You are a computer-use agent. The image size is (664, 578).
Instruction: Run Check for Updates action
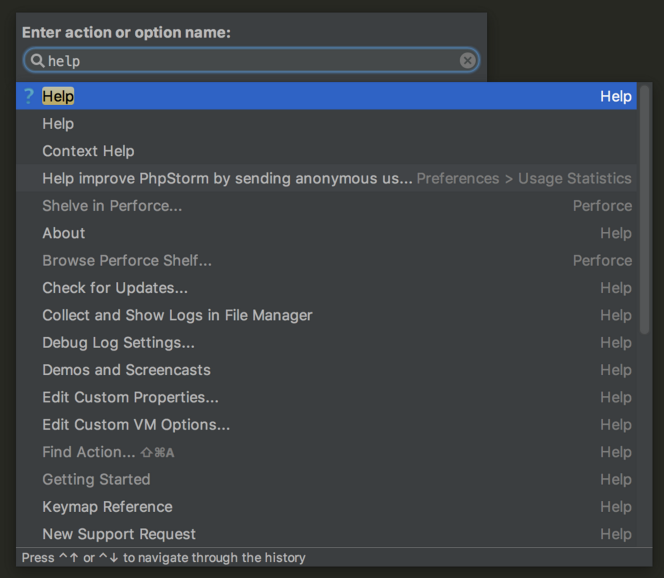tap(115, 288)
